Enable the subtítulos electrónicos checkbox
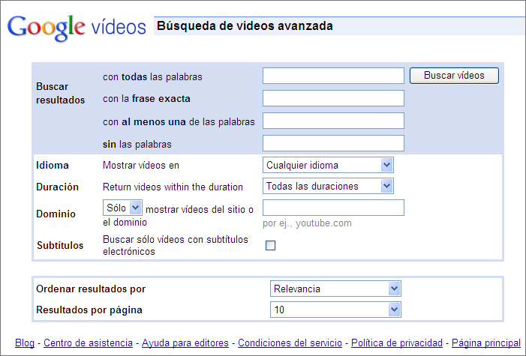 [x=270, y=246]
